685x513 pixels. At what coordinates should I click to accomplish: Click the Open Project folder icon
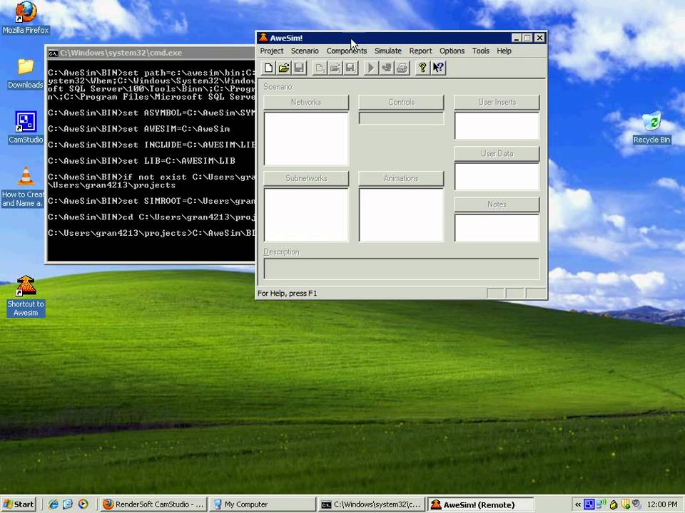tap(284, 68)
